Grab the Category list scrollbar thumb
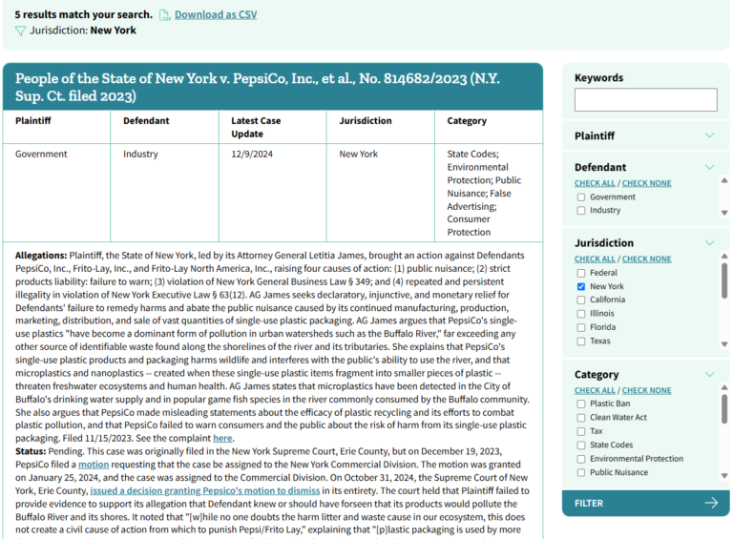Image resolution: width=733 pixels, height=539 pixels. [x=724, y=409]
